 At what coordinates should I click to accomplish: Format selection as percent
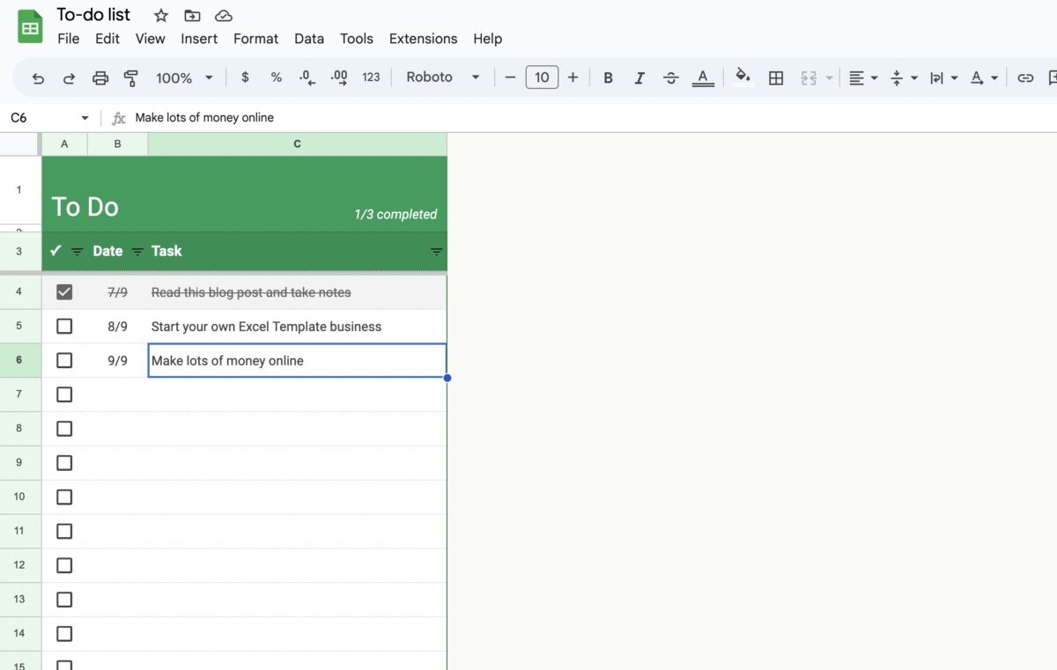[x=276, y=77]
